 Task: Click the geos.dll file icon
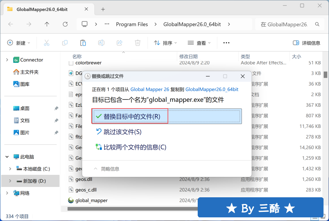71,179
